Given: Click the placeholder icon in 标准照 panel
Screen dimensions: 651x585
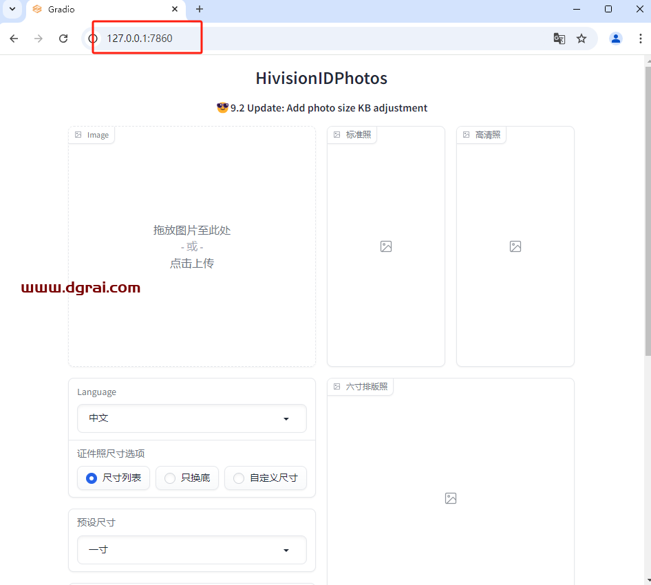Looking at the screenshot, I should coord(386,246).
